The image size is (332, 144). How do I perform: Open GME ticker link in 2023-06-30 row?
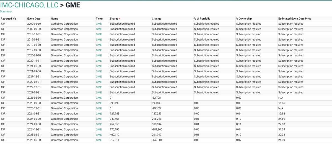pos(99,98)
